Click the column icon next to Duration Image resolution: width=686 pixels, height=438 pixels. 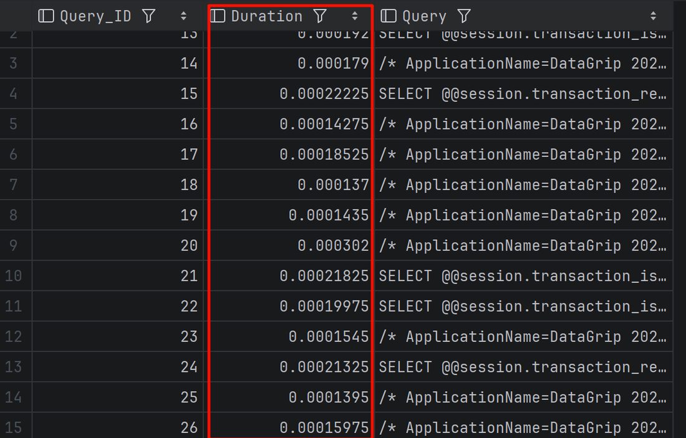coord(218,16)
